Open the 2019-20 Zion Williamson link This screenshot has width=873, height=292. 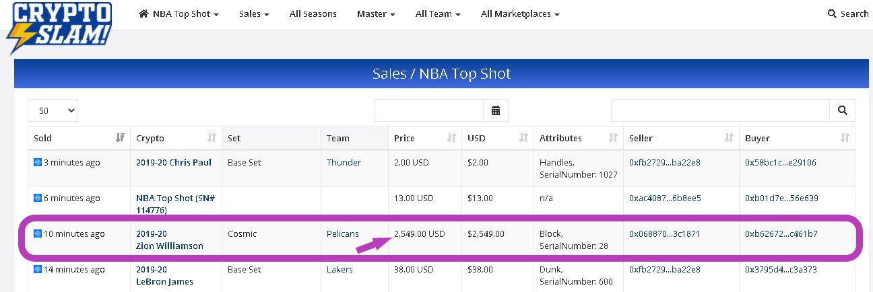[x=170, y=240]
